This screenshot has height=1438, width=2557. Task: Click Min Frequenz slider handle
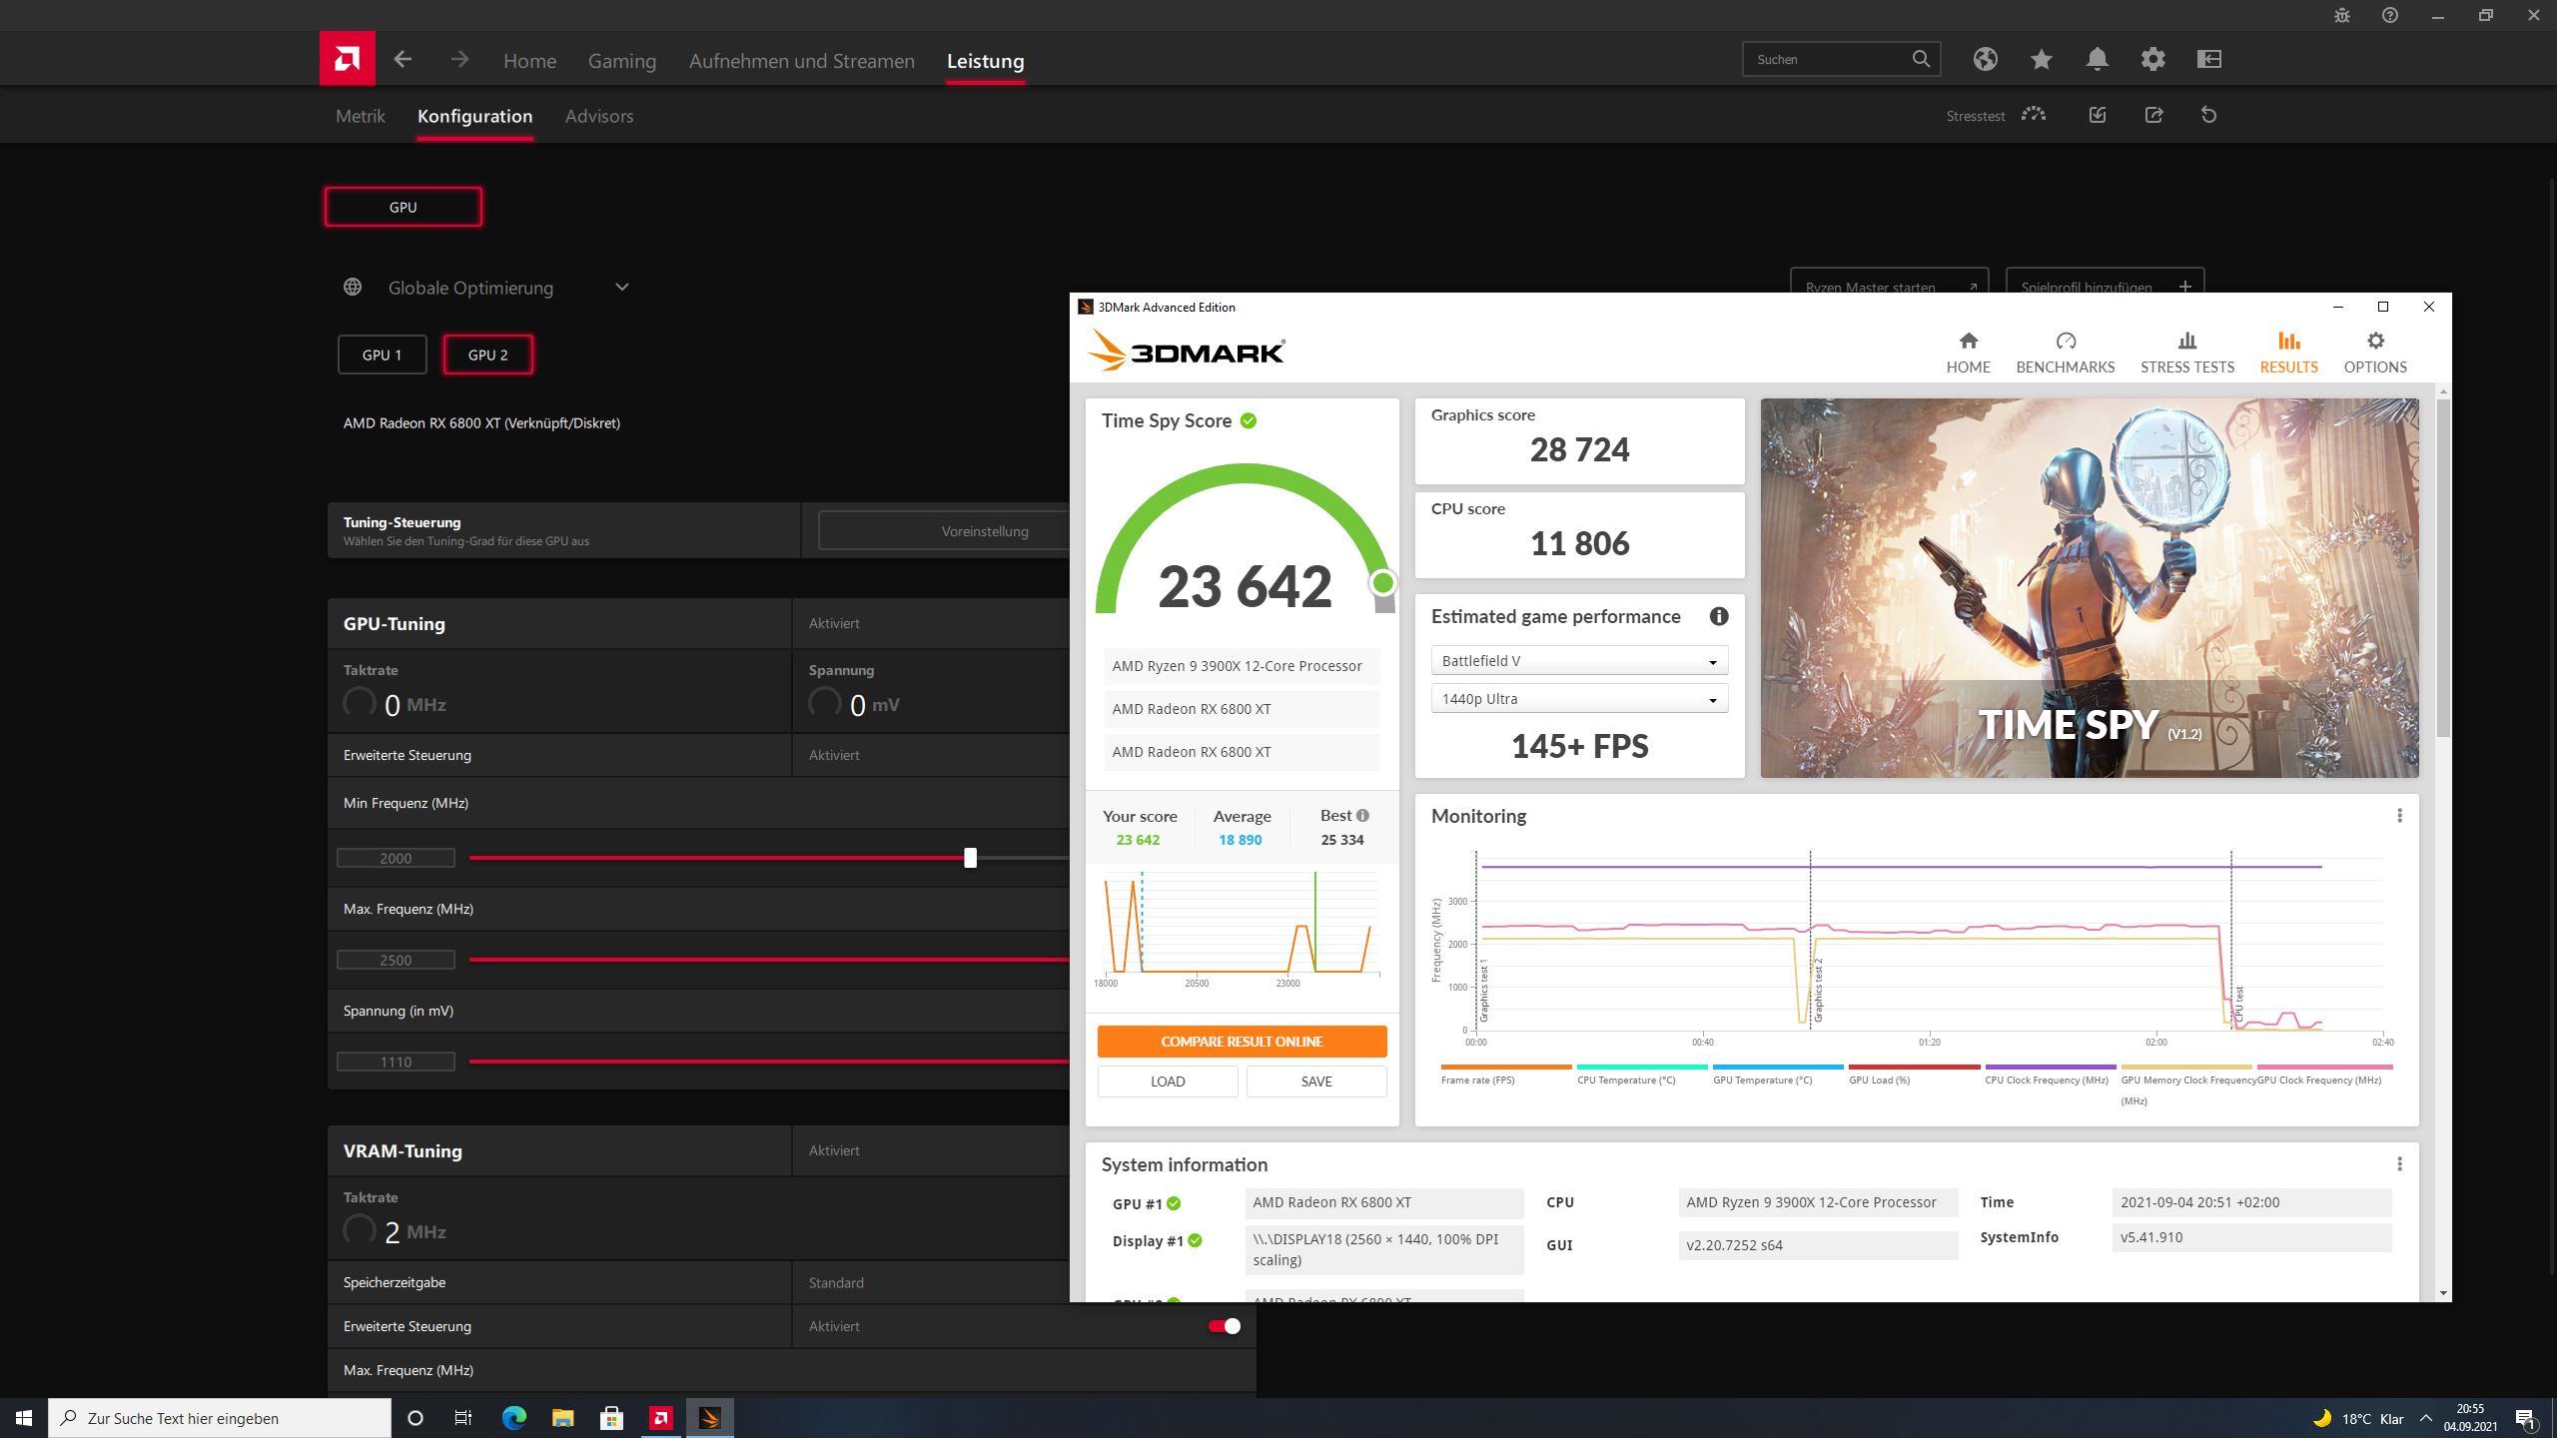coord(970,858)
